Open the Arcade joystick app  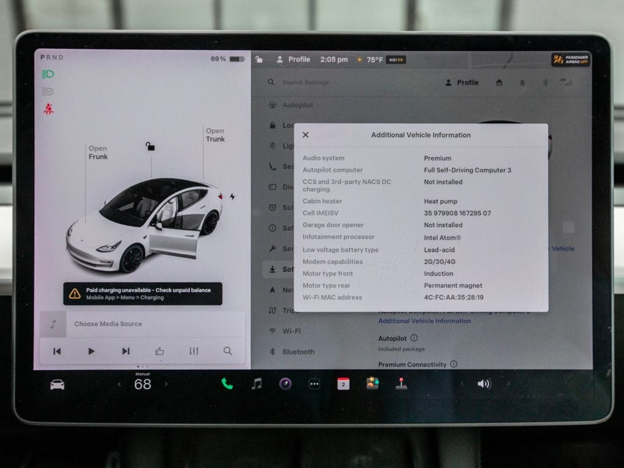tap(401, 383)
